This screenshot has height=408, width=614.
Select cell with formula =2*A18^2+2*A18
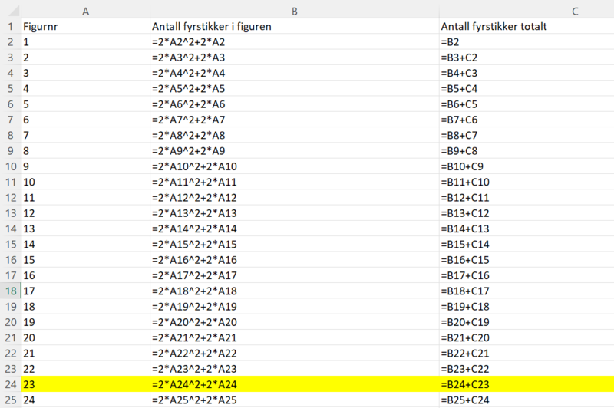295,291
